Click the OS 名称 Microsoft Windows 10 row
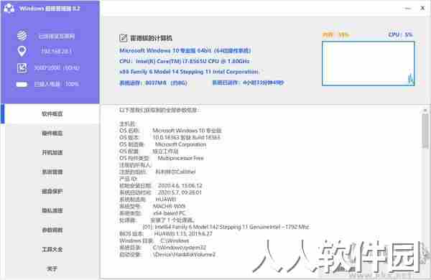Viewport: 431px width, 280px height. (170, 131)
